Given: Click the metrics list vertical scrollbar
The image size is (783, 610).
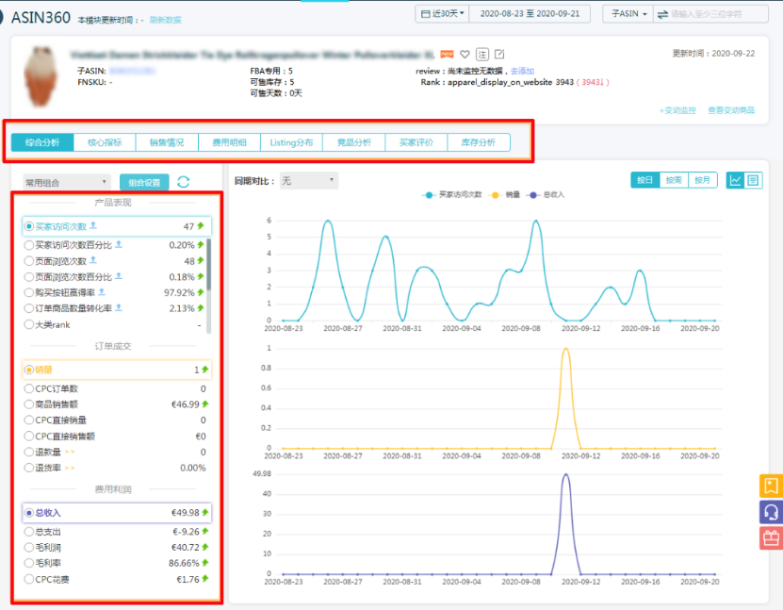Looking at the screenshot, I should pos(208,264).
